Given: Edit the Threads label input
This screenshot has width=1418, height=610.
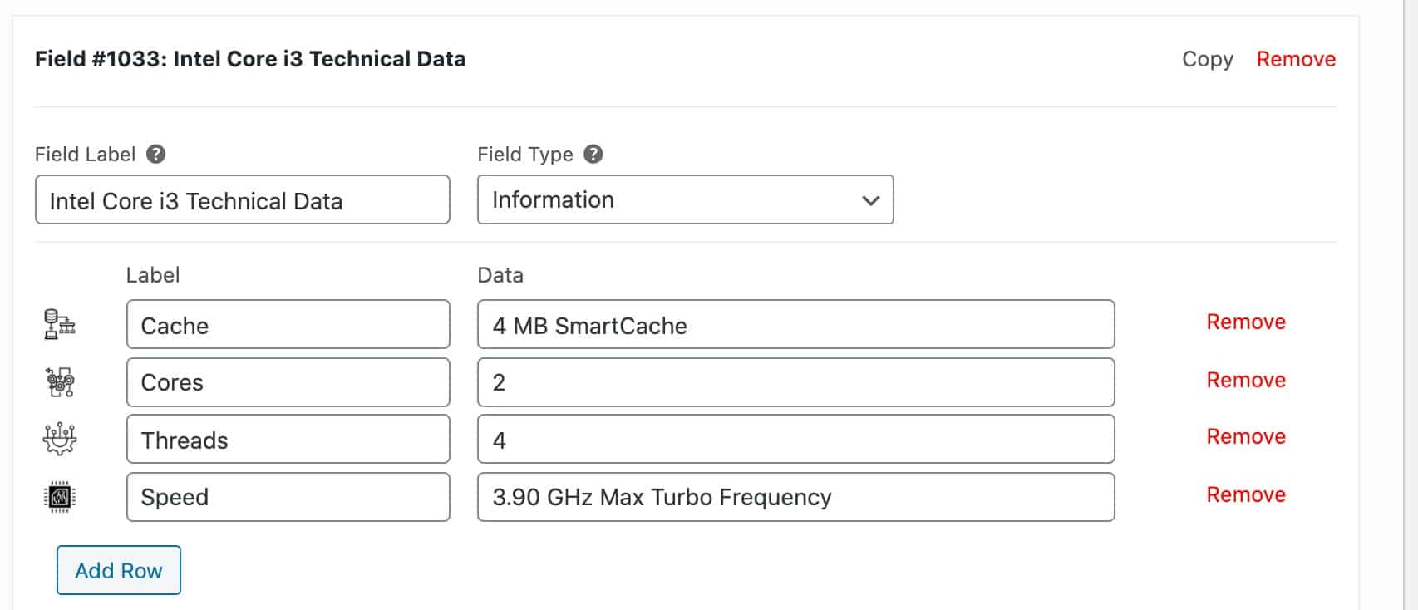Looking at the screenshot, I should tap(288, 439).
